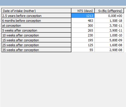
Task: Click NTS cell with value 55
Action: pos(83,50)
